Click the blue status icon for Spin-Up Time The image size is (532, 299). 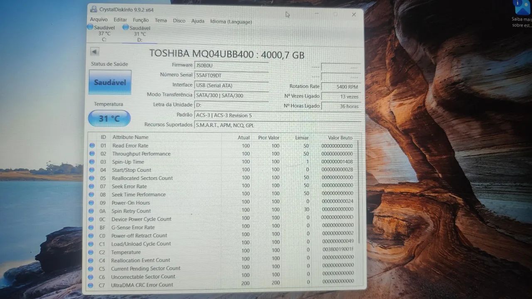click(92, 162)
